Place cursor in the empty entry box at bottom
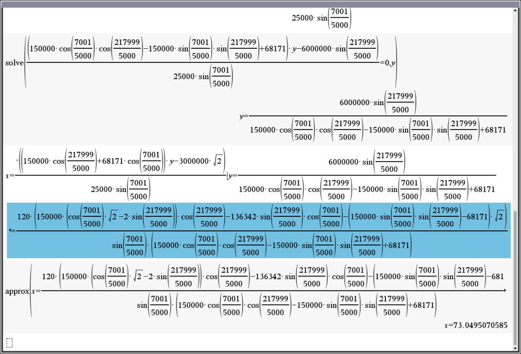Viewport: 521px width, 354px height. pyautogui.click(x=9, y=342)
